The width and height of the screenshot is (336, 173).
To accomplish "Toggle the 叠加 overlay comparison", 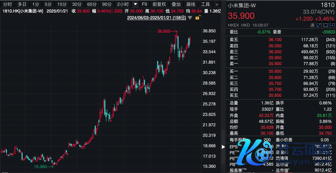I will pos(176,5).
